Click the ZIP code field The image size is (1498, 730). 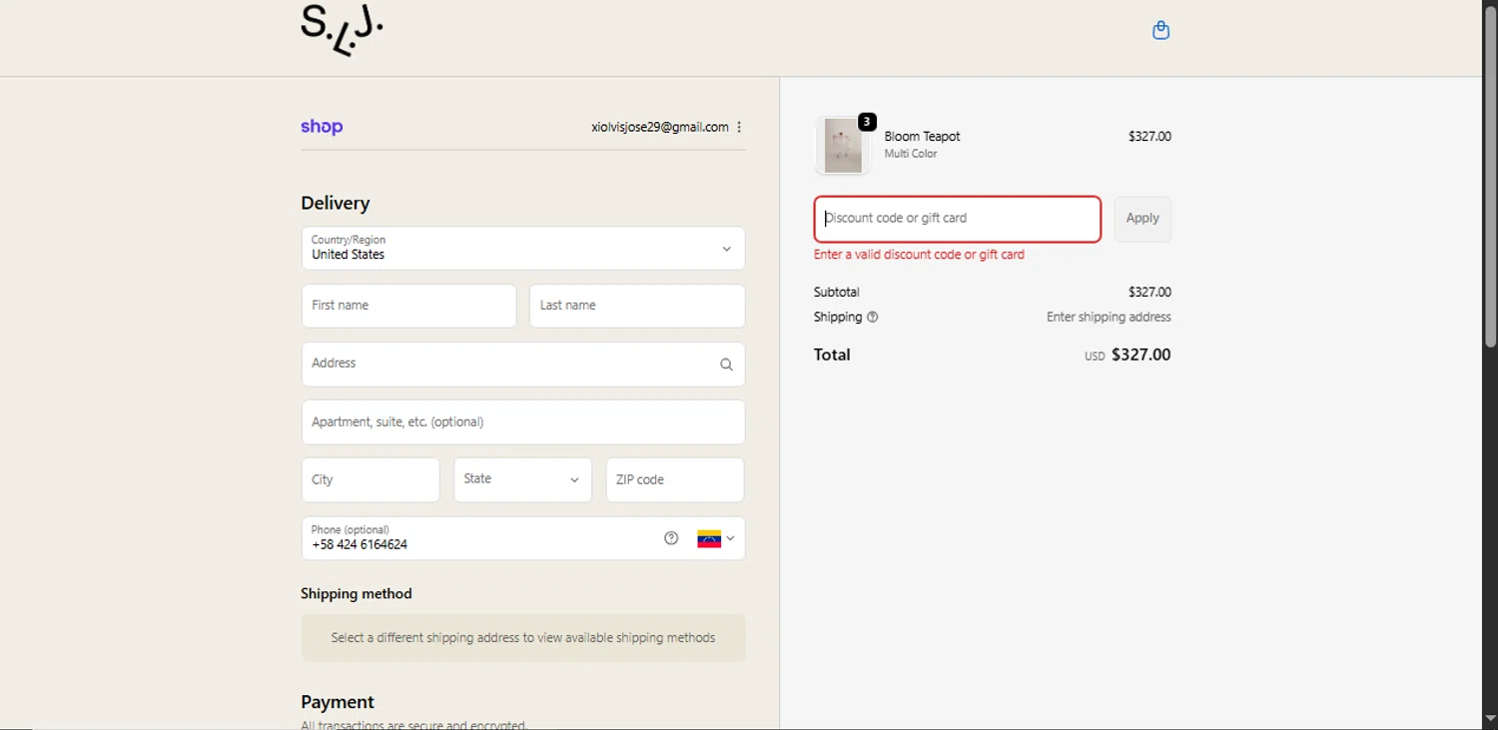674,480
